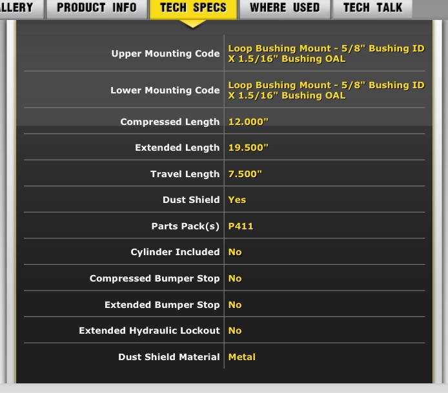Select the highlighted Tech Specs tab
Screen dimensions: 448x393
(193, 8)
